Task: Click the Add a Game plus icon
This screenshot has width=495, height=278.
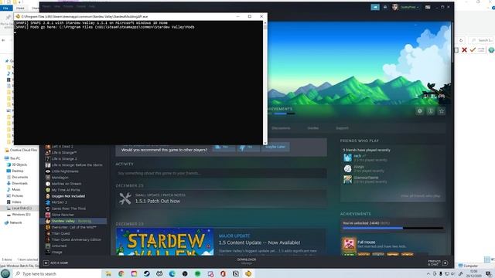Action: pos(46,263)
